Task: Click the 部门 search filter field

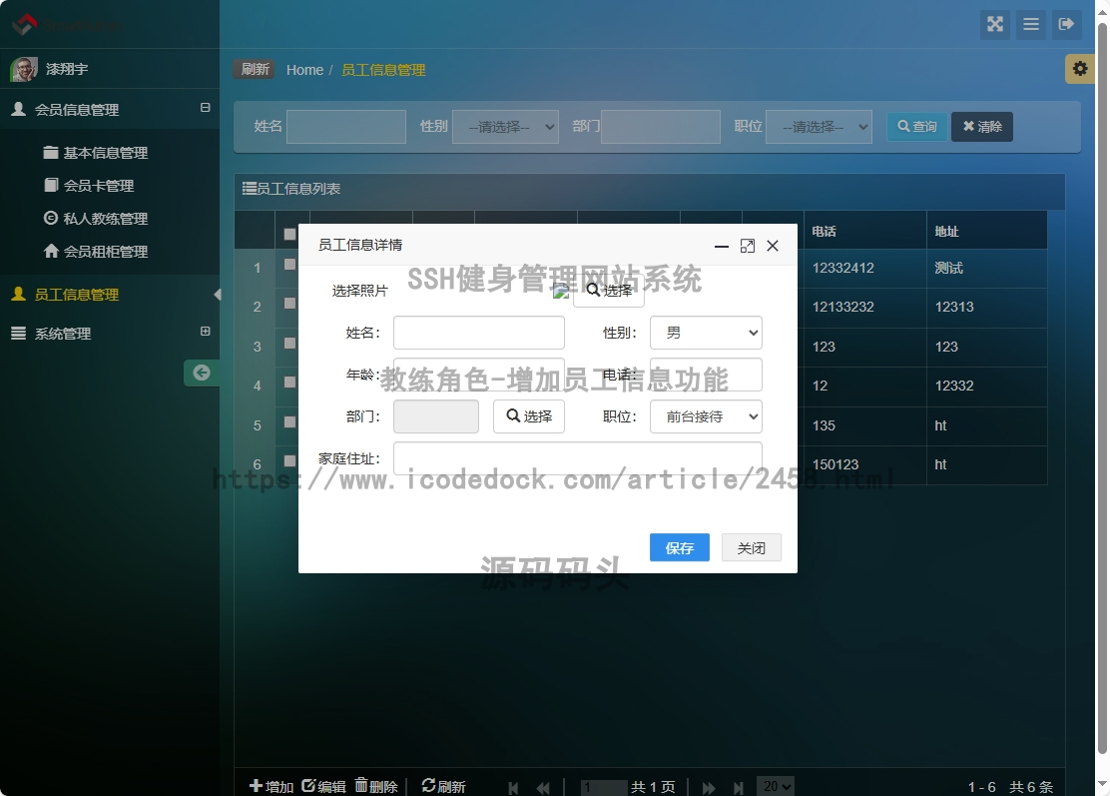Action: click(661, 126)
